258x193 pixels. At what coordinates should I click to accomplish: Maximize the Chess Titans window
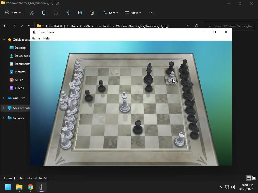click(214, 32)
